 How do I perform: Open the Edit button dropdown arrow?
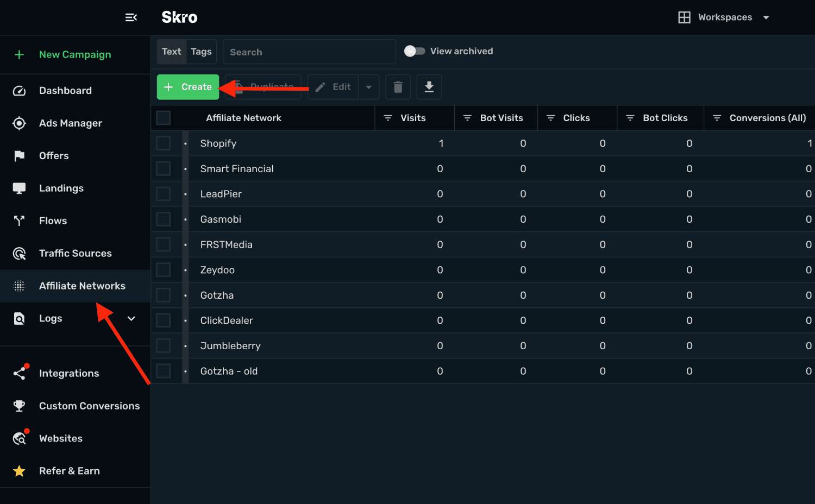(x=368, y=87)
